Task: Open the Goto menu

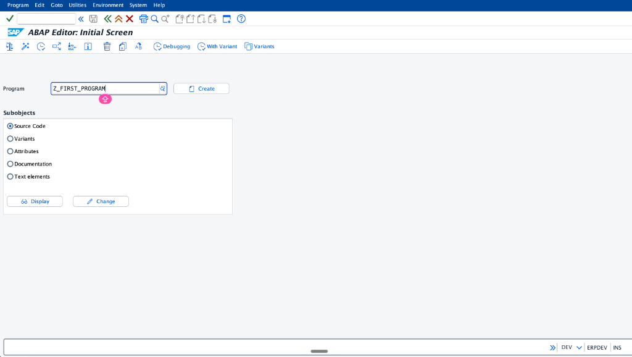Action: 56,5
